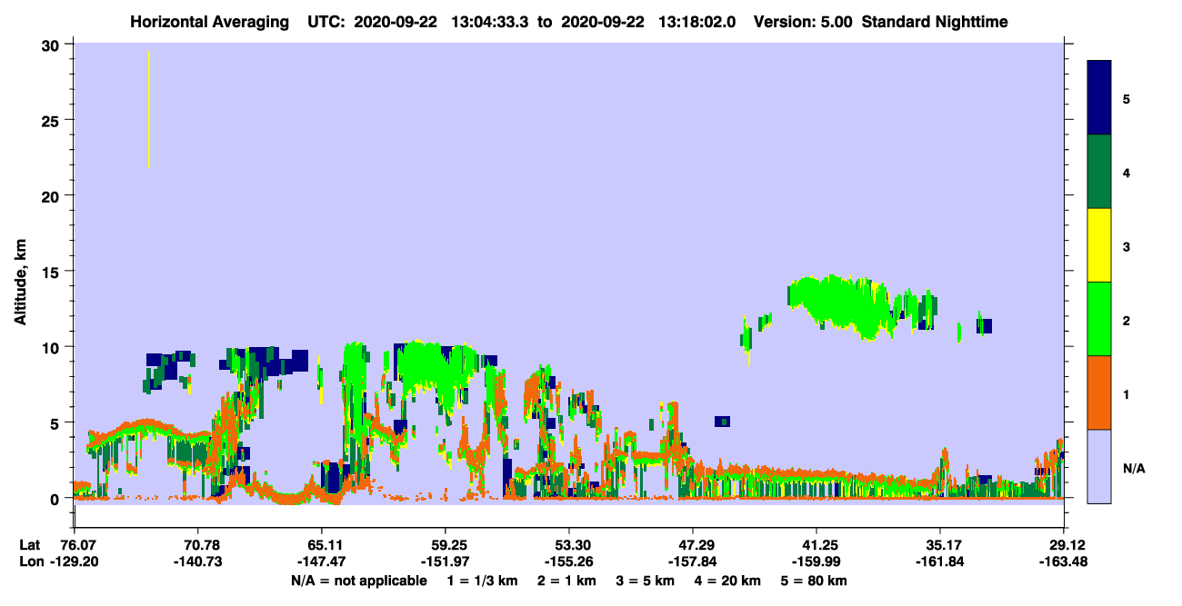Click the large green cloud near 13 km
1182x606 pixels.
coord(840,305)
